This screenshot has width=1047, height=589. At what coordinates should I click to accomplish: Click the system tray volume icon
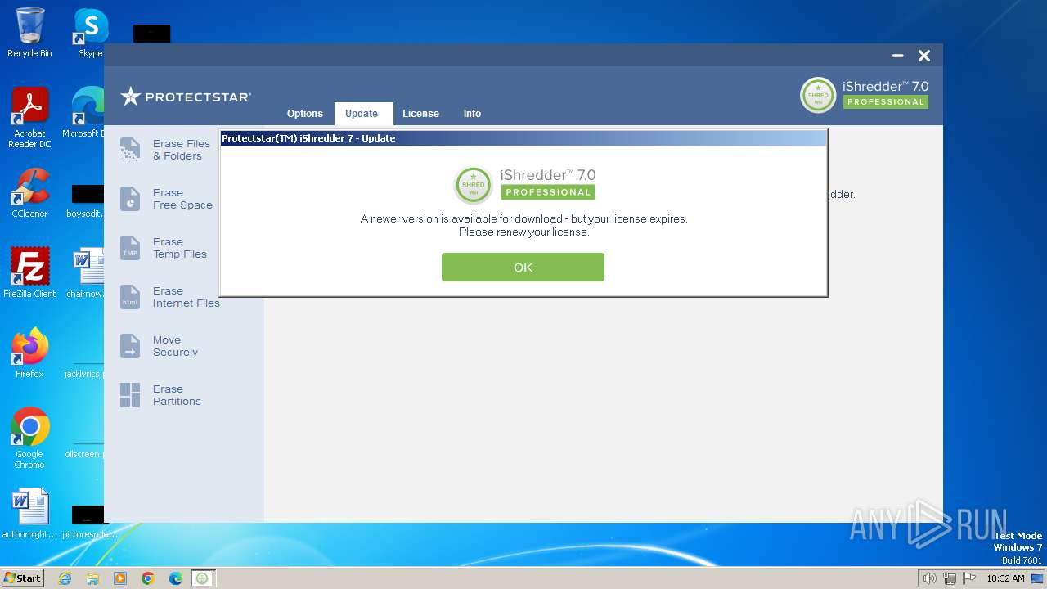(929, 578)
